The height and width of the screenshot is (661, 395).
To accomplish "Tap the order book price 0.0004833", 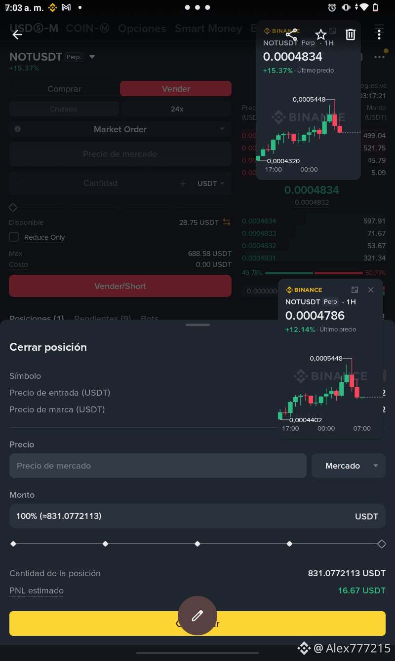I will [x=259, y=233].
